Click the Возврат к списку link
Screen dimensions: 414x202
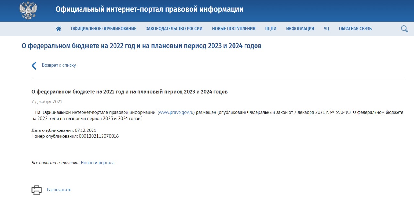click(59, 65)
